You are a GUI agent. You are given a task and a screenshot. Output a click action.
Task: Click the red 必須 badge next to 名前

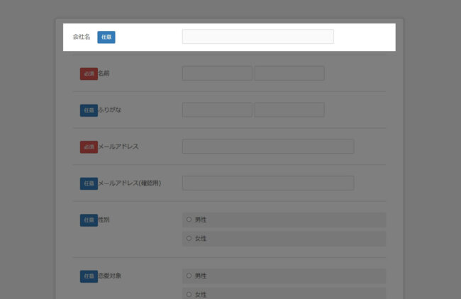coord(89,74)
